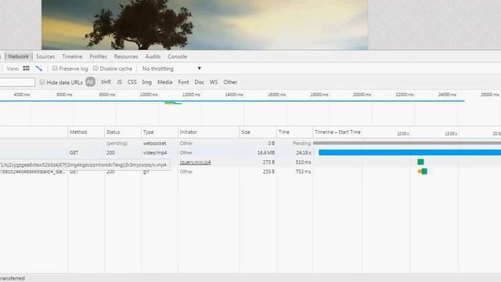Filter requests by JS

[x=119, y=82]
